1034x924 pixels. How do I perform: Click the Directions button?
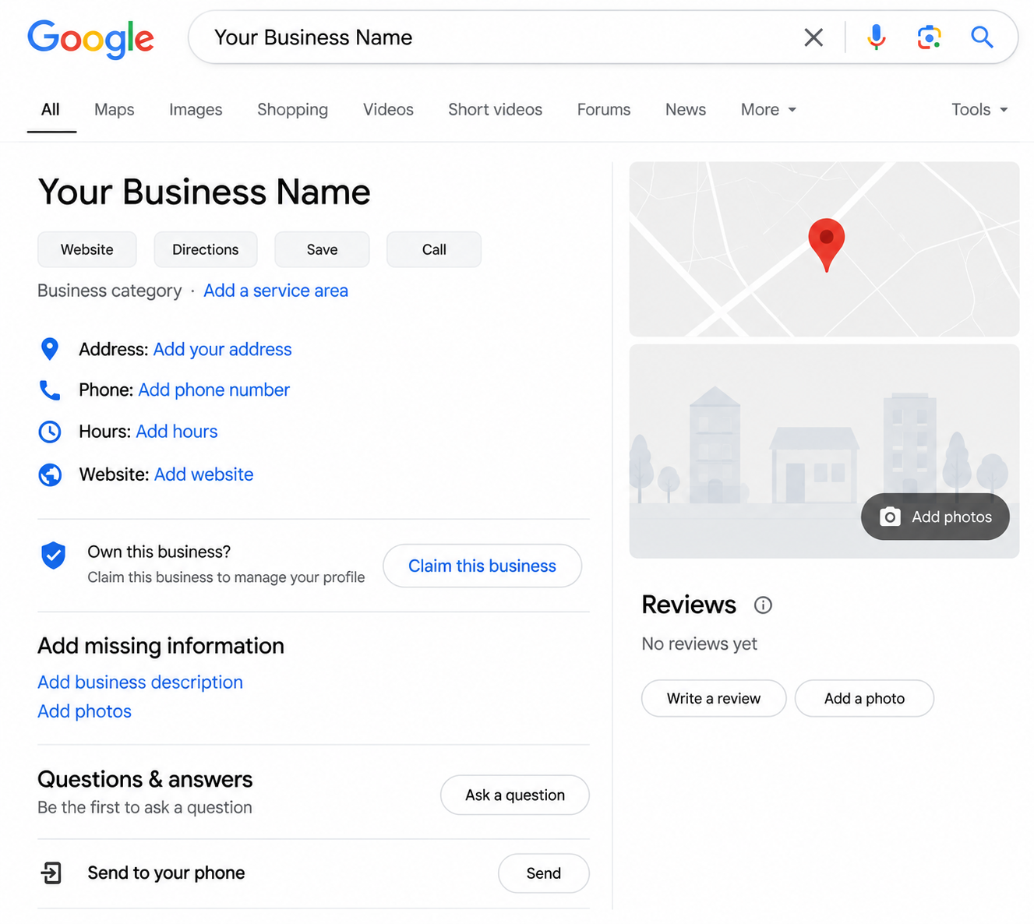pos(206,249)
